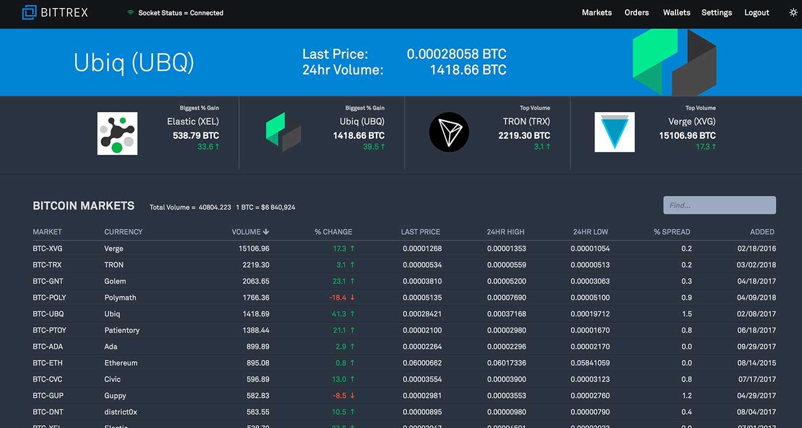
Task: Click the added date 08/14/2015
Action: click(756, 363)
